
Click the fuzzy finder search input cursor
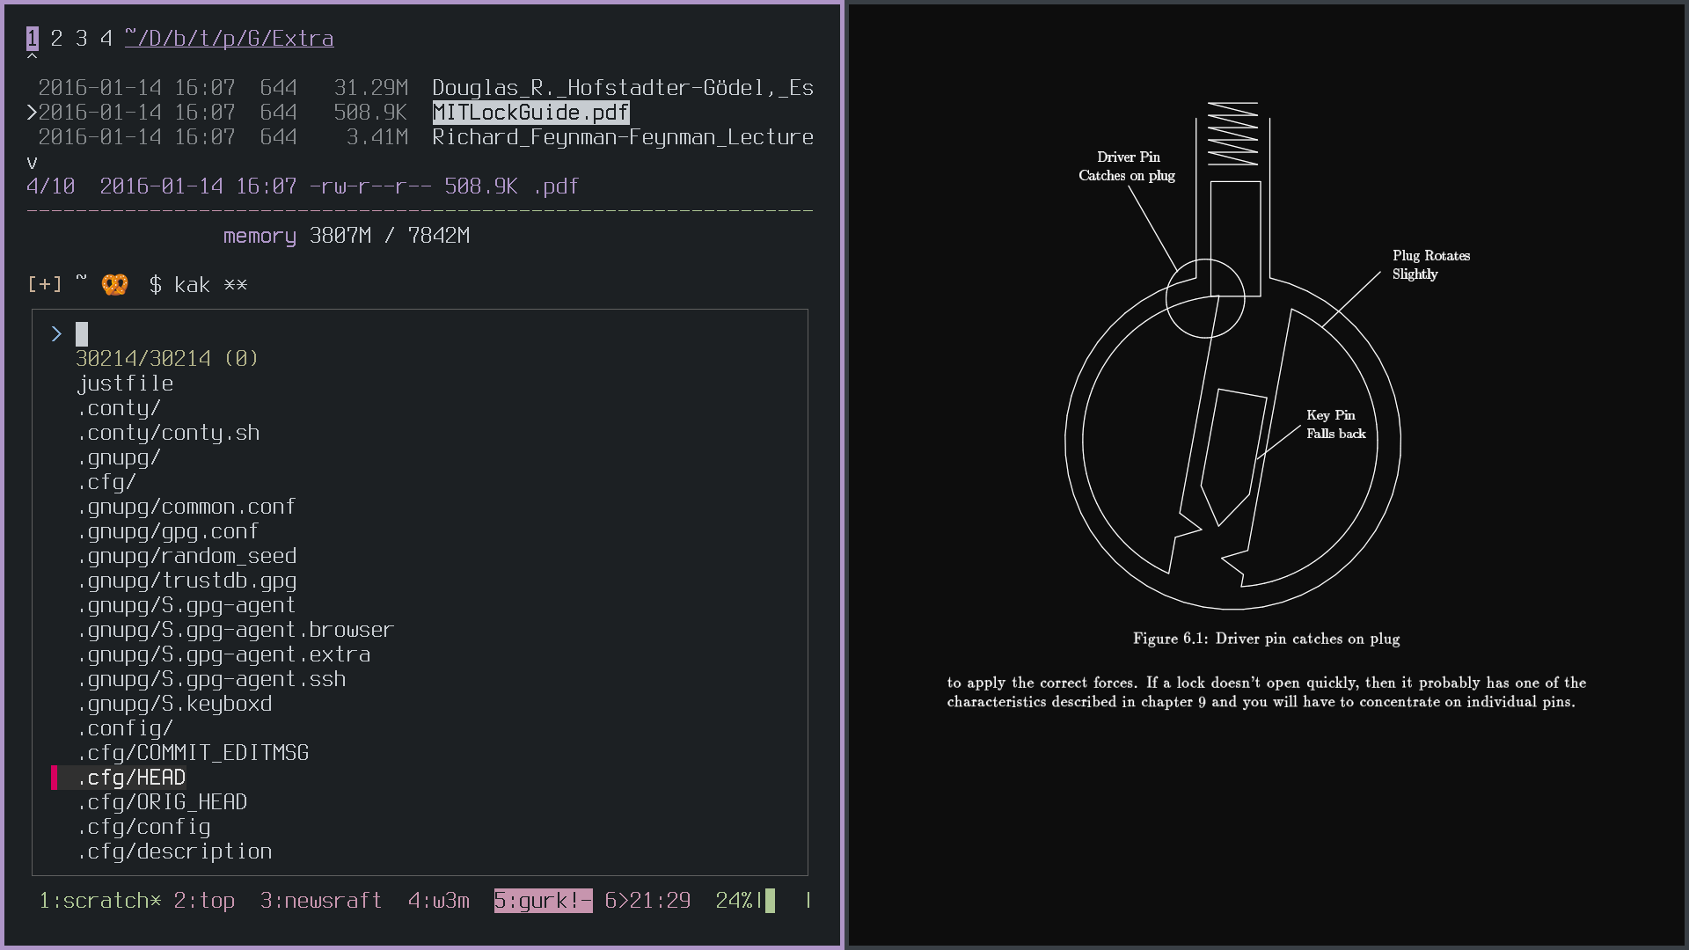[x=82, y=334]
